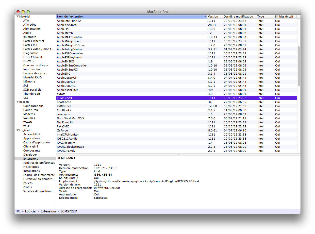Viewport: 315px width, 234px height.
Task: Sort extensions by the Type column
Action: pyautogui.click(x=262, y=16)
